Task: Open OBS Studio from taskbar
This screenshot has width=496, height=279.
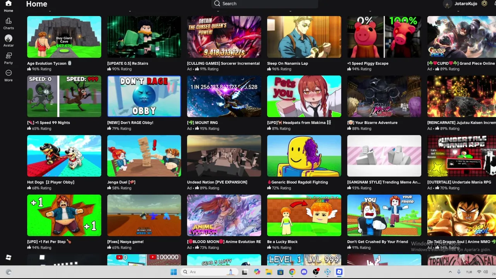Action: (x=316, y=272)
